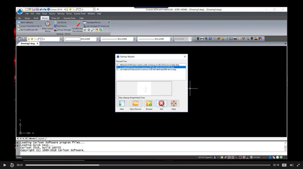Screen dimensions: 303x169
Task: Click Open drawing folder icon in quick access toolbar
Action: [x=30, y=9]
